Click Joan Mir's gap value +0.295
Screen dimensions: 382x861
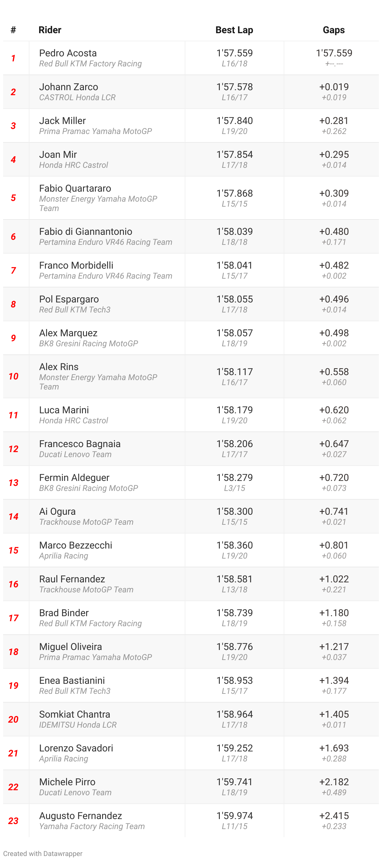tap(333, 154)
